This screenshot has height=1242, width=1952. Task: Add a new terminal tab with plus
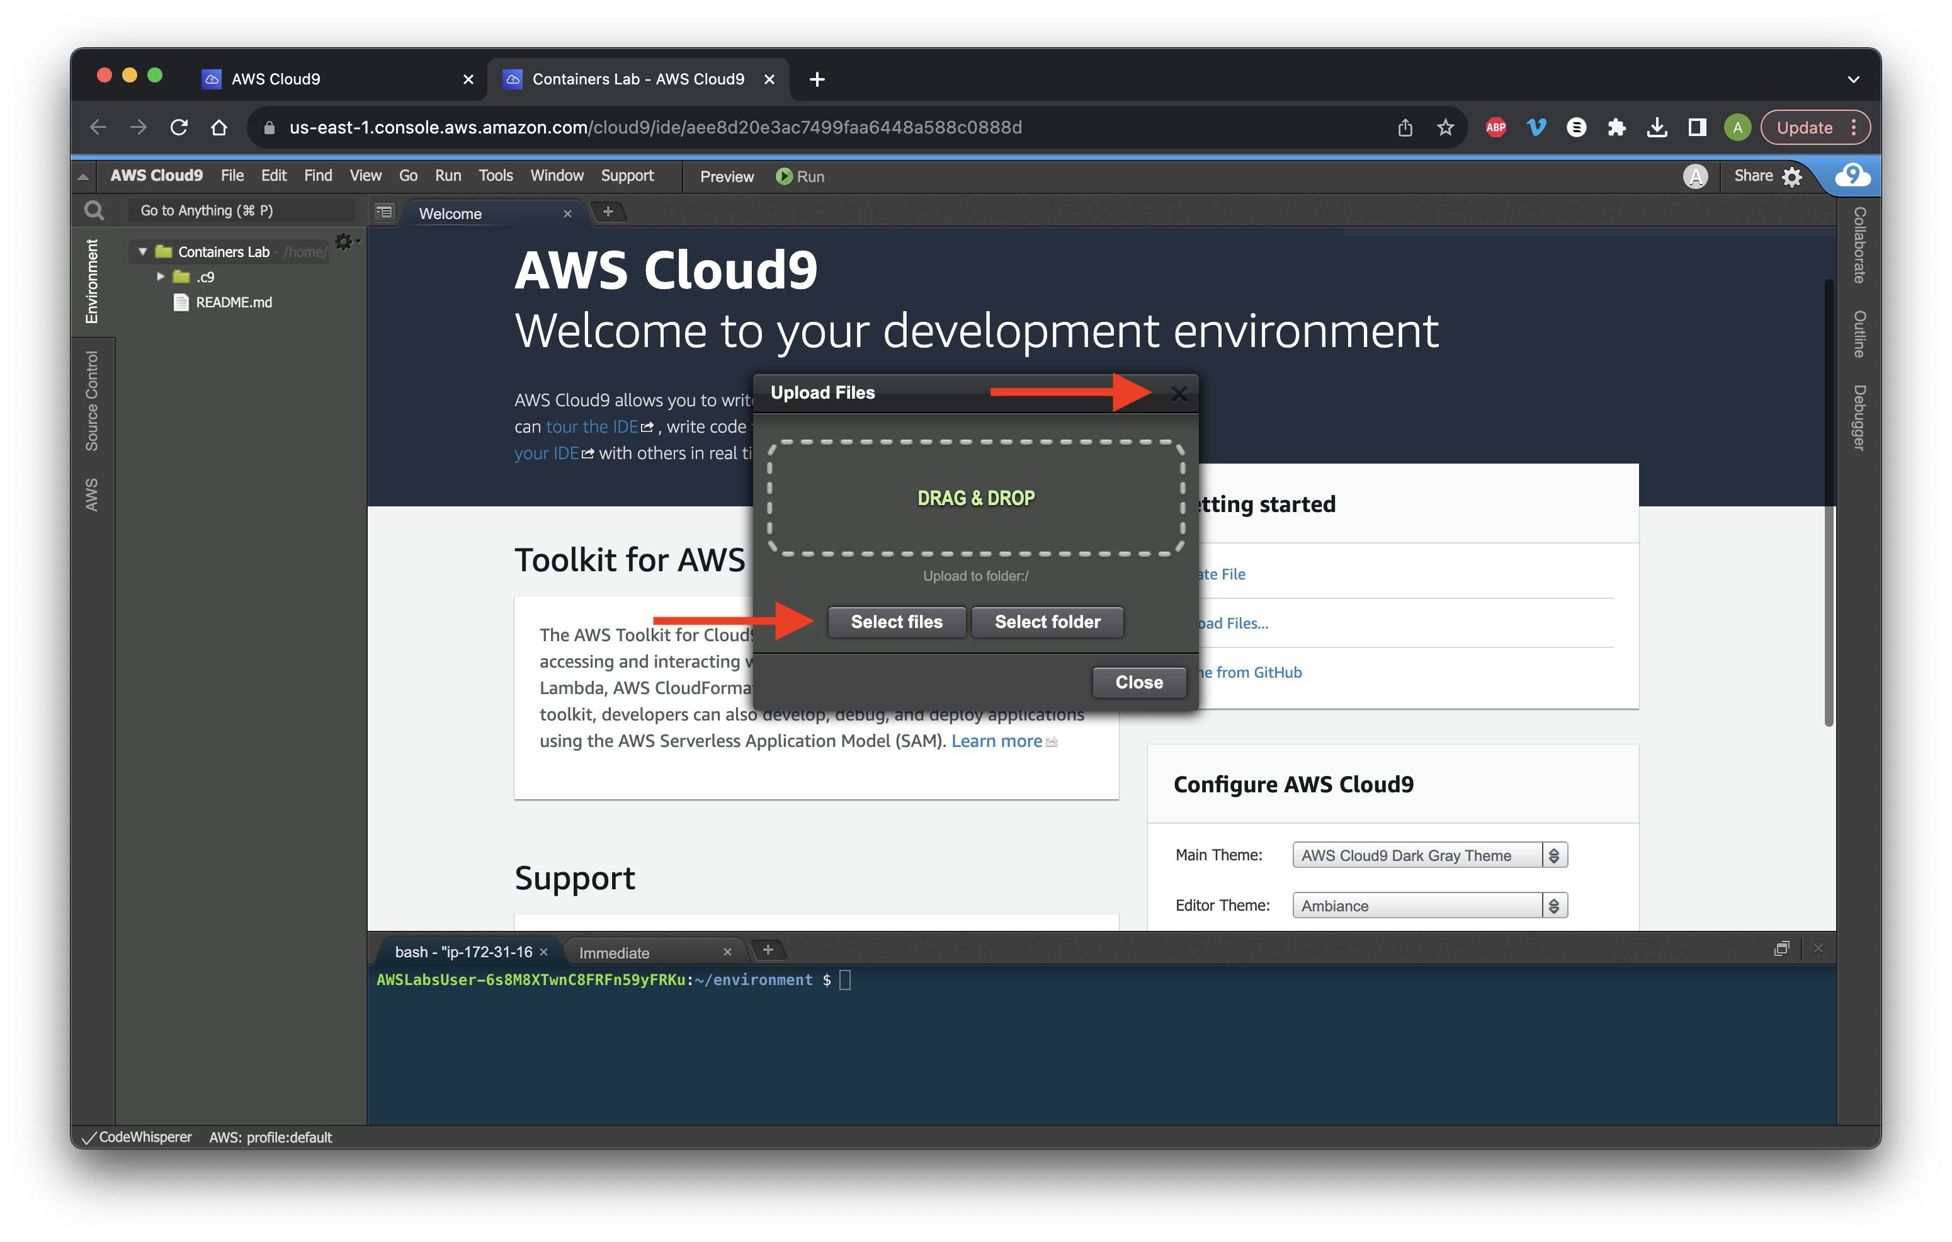coord(768,950)
